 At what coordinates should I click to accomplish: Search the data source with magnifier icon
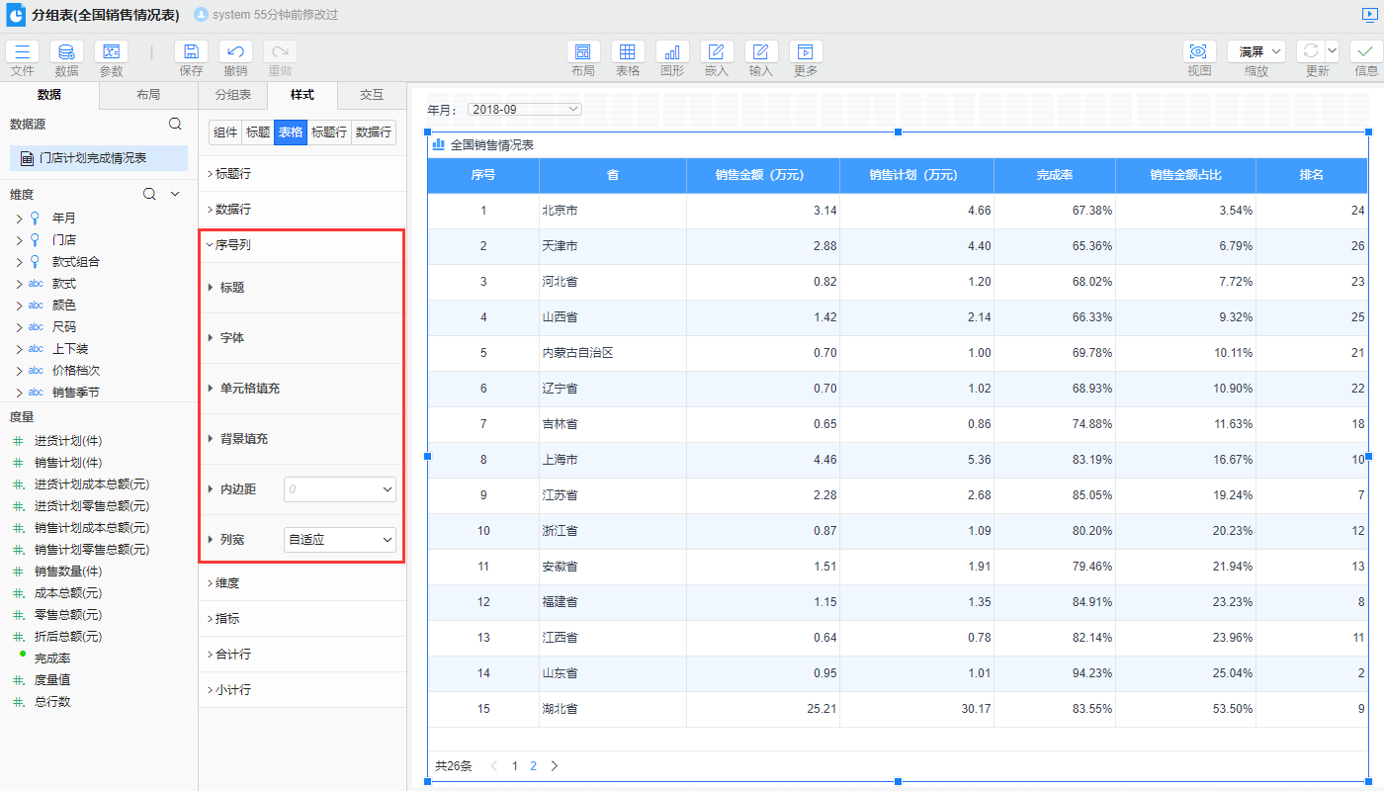[175, 125]
